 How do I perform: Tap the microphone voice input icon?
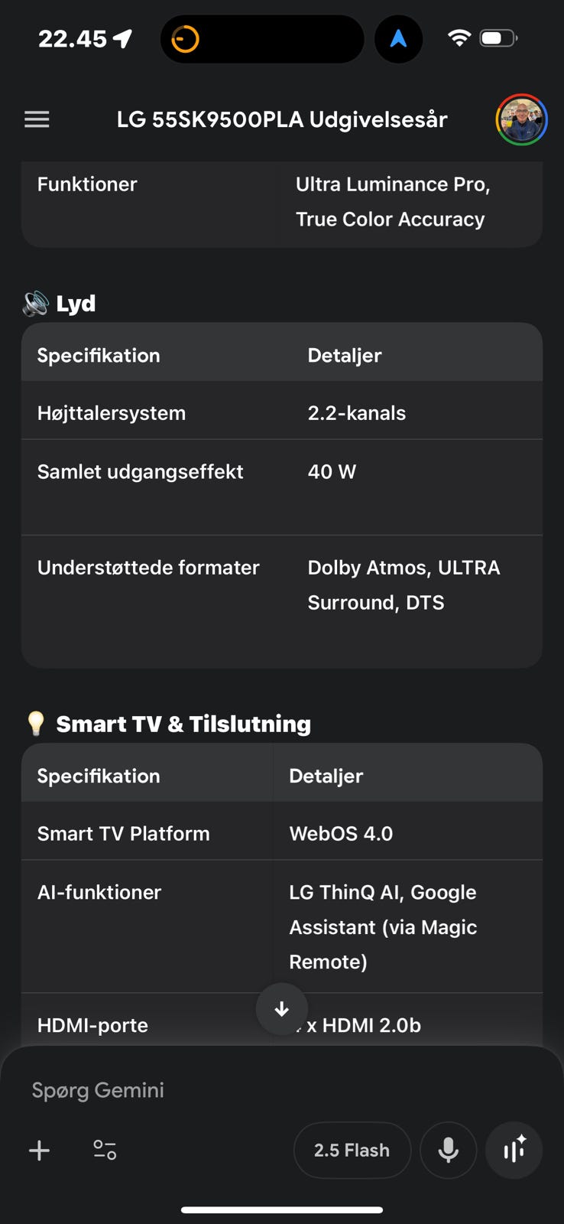[x=448, y=1150]
